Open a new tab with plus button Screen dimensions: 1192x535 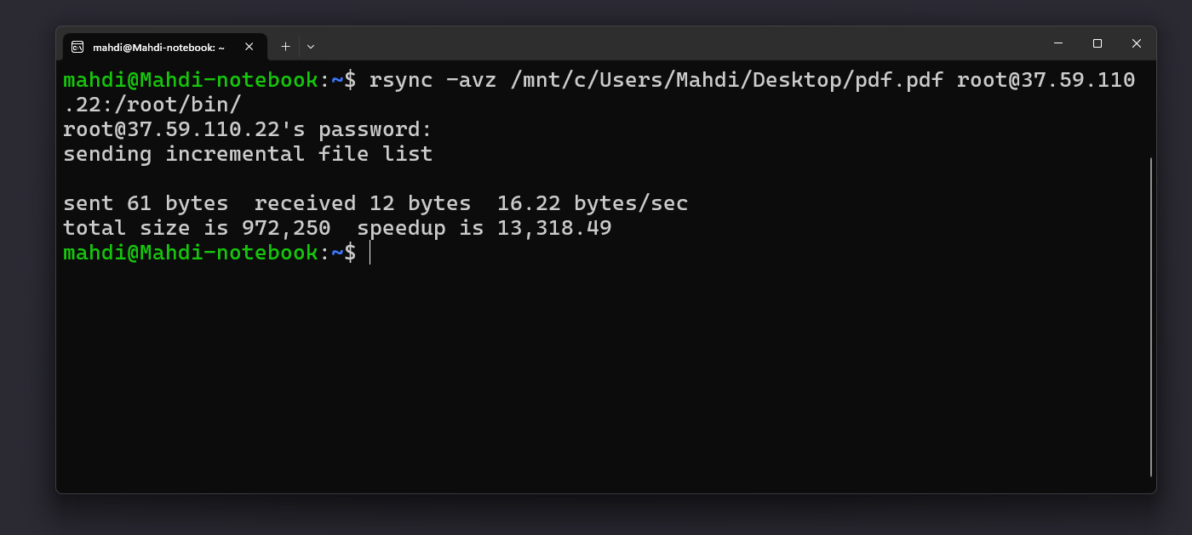285,47
